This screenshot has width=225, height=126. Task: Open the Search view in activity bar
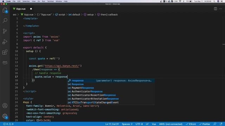(5, 20)
